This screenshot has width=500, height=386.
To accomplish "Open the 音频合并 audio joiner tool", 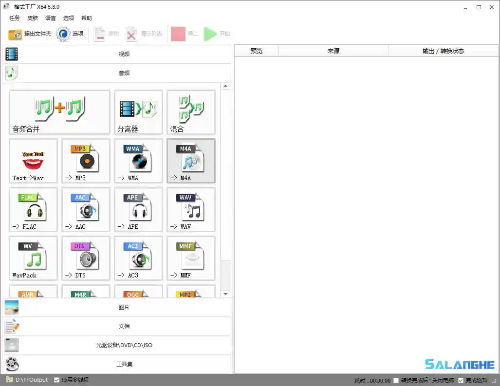I will pyautogui.click(x=59, y=112).
